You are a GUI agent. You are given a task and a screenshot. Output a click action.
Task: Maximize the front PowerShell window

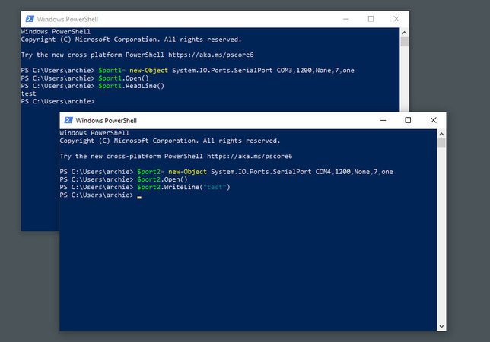(x=408, y=120)
